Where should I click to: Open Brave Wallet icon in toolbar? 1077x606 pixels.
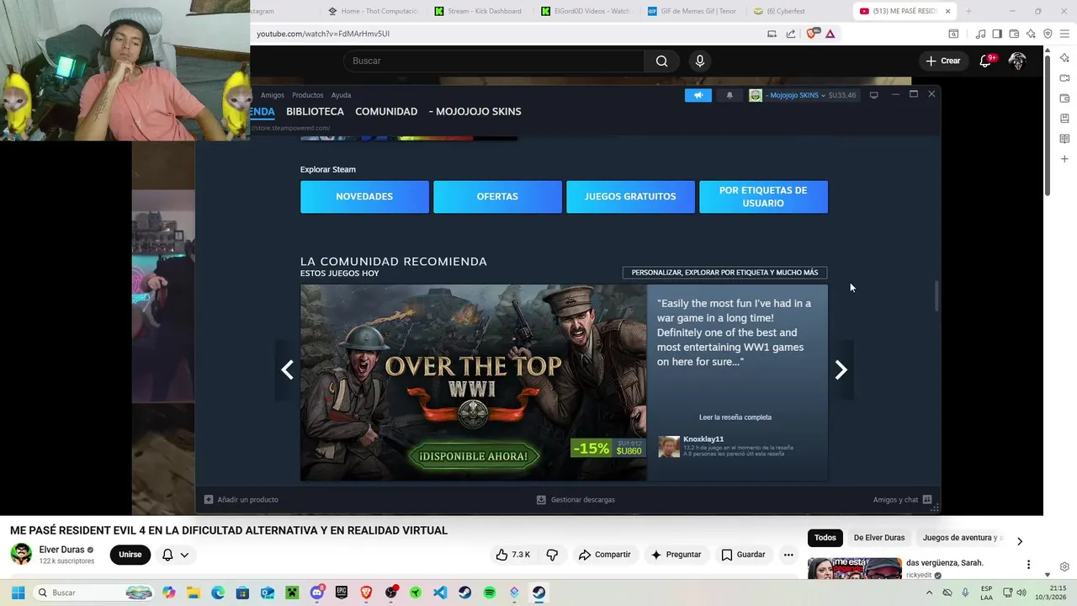point(1014,34)
